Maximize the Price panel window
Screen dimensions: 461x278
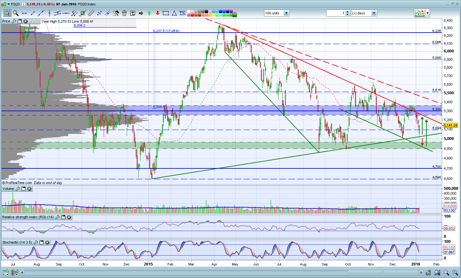(x=20, y=21)
